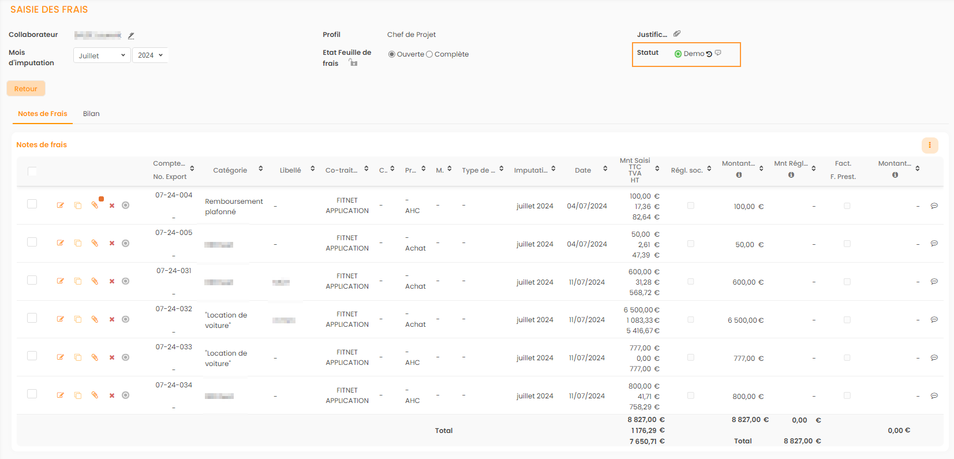Click the status history icon beside Demo

709,54
